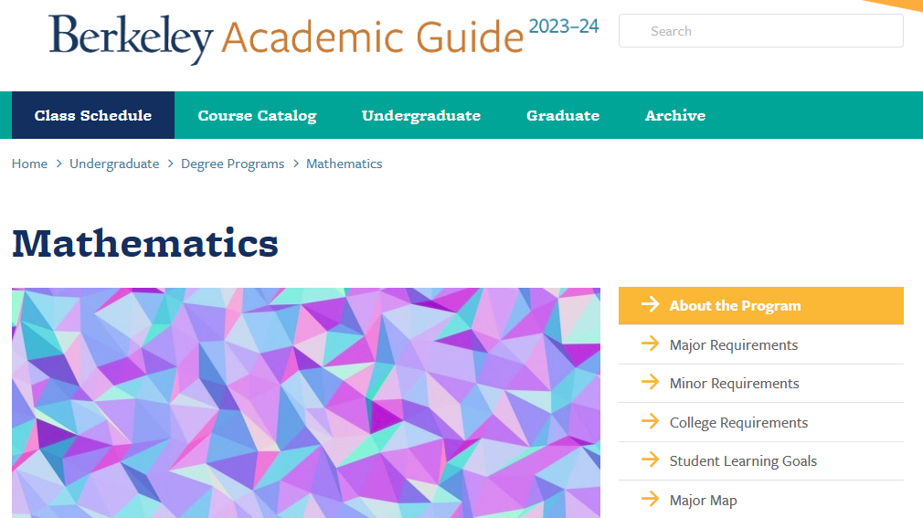Click the Mathematics breadcrumb link
Screen dimensions: 923x518
tap(345, 164)
